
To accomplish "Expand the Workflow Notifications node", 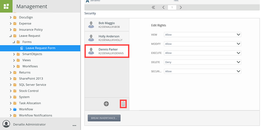I will (x=11, y=115).
